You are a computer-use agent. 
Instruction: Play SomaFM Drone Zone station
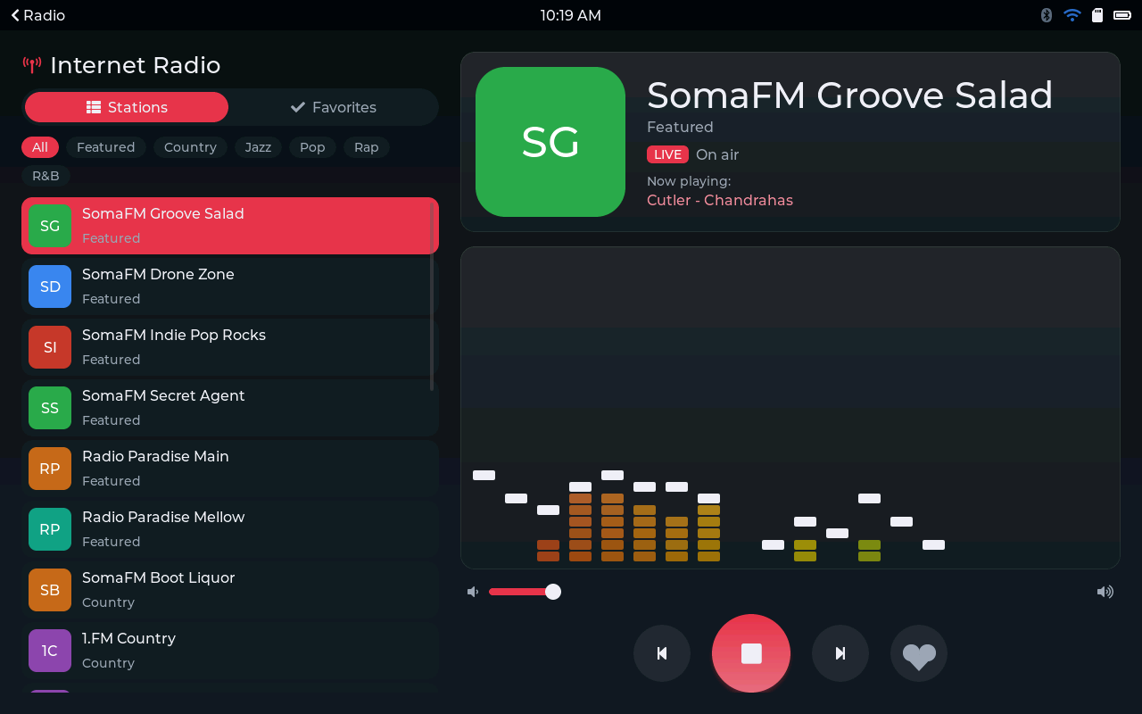point(230,286)
